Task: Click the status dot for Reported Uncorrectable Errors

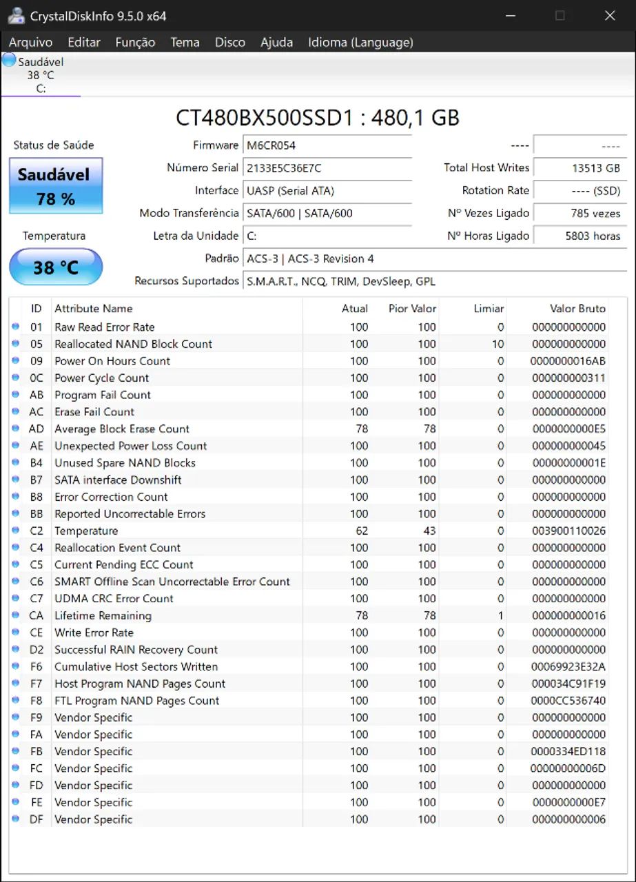Action: point(15,513)
